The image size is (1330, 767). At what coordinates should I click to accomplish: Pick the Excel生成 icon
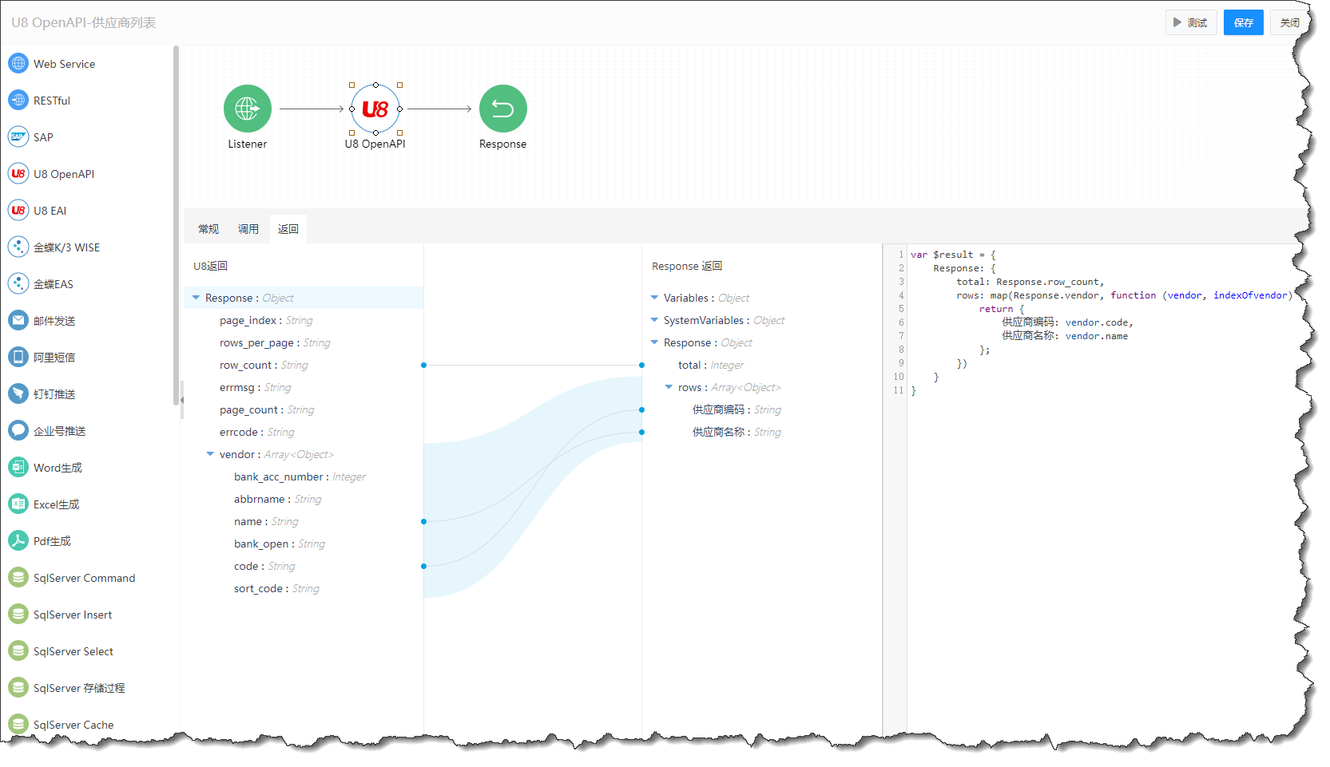pyautogui.click(x=18, y=504)
